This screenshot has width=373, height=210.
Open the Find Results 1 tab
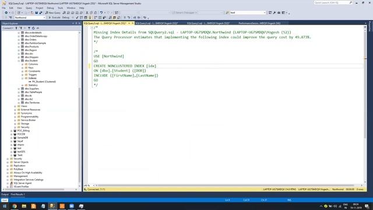point(17,194)
